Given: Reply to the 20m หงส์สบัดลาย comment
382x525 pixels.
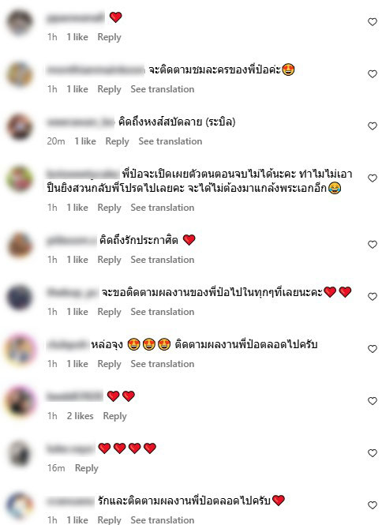Looking at the screenshot, I should [117, 141].
